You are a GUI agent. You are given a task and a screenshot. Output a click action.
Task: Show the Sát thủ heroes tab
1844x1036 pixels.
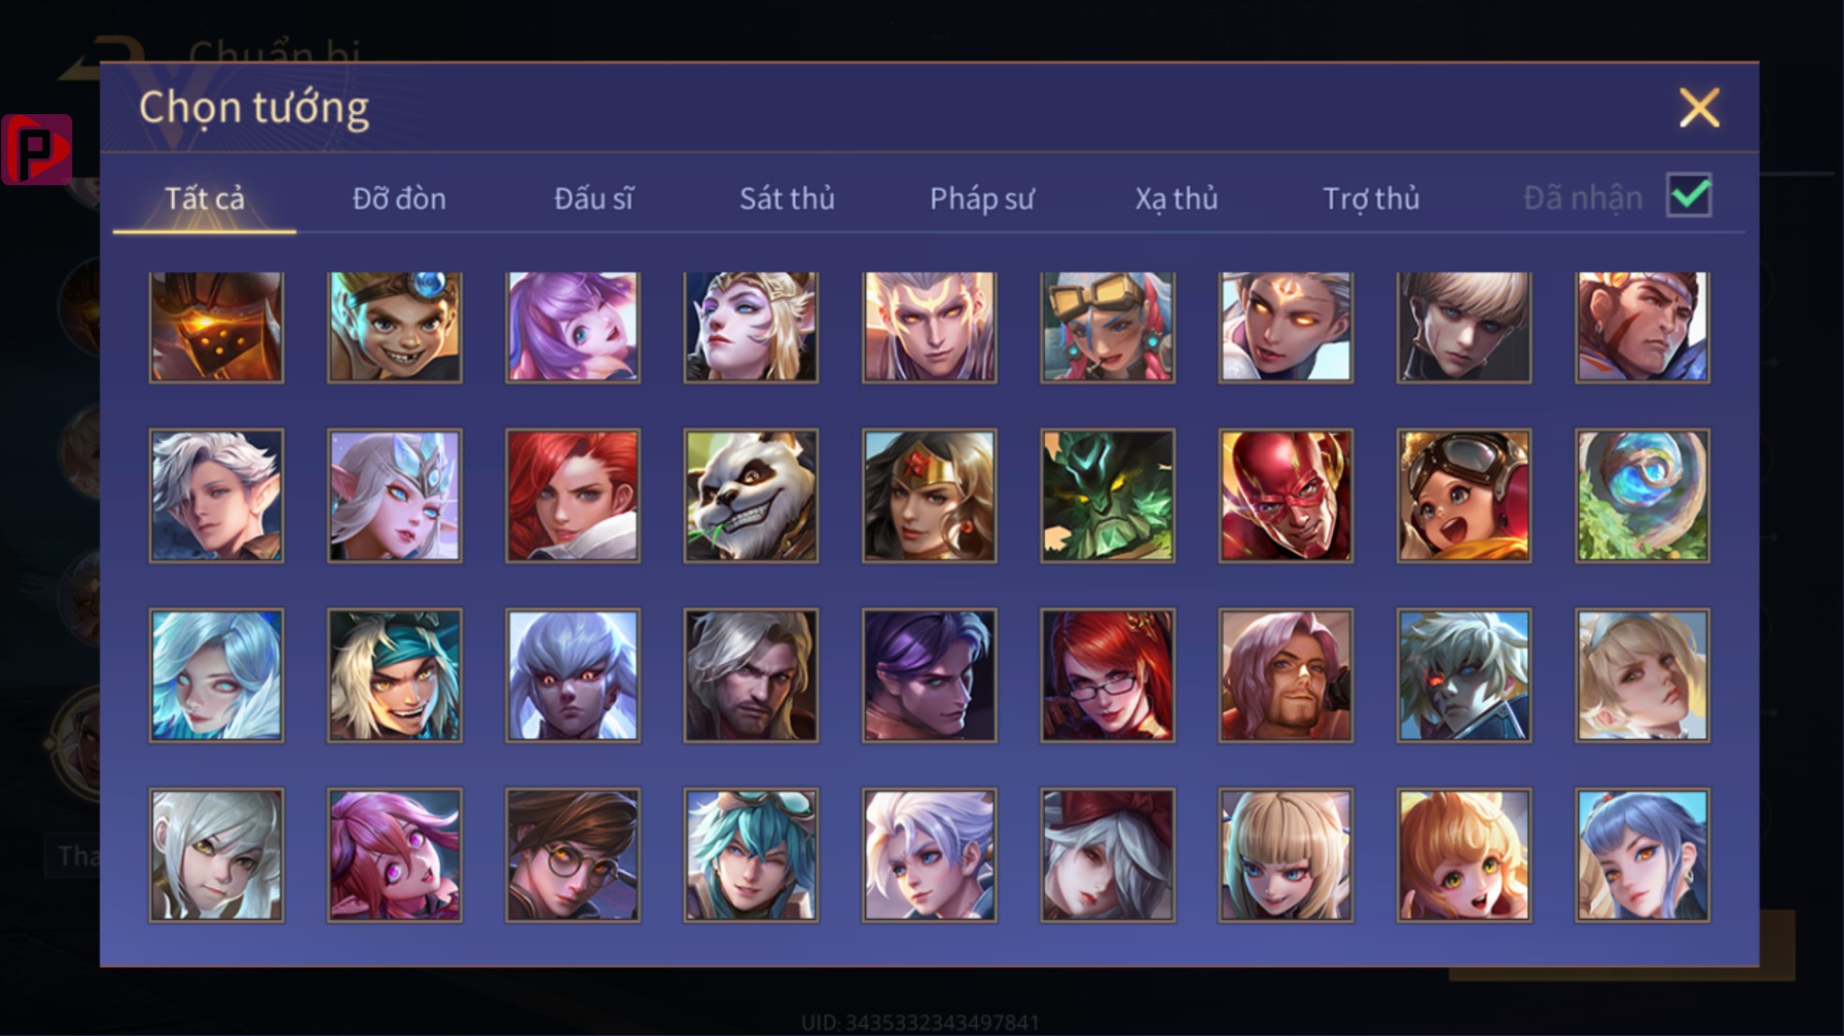[x=787, y=198]
